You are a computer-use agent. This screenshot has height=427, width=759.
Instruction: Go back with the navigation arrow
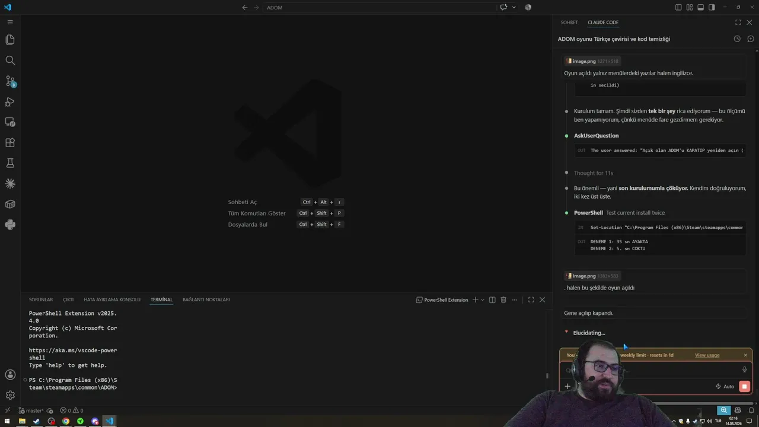coord(245,7)
